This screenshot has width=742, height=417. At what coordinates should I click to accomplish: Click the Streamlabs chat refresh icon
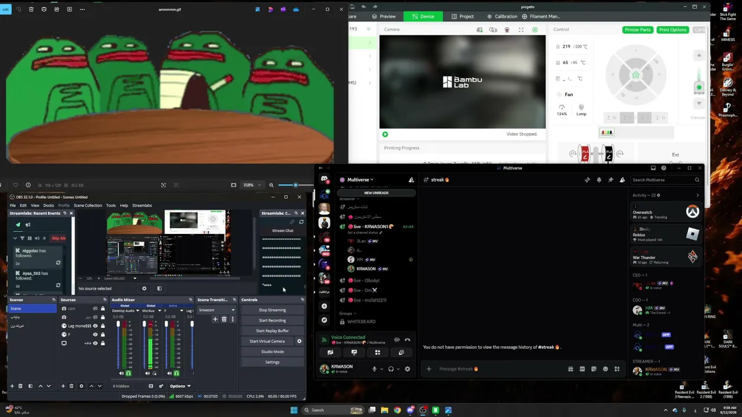(x=301, y=222)
